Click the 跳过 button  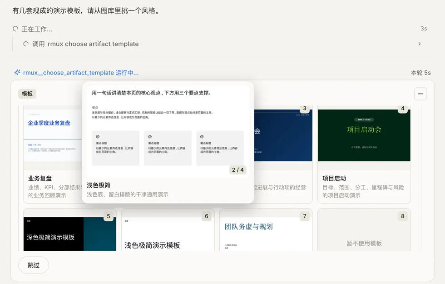[x=34, y=265]
